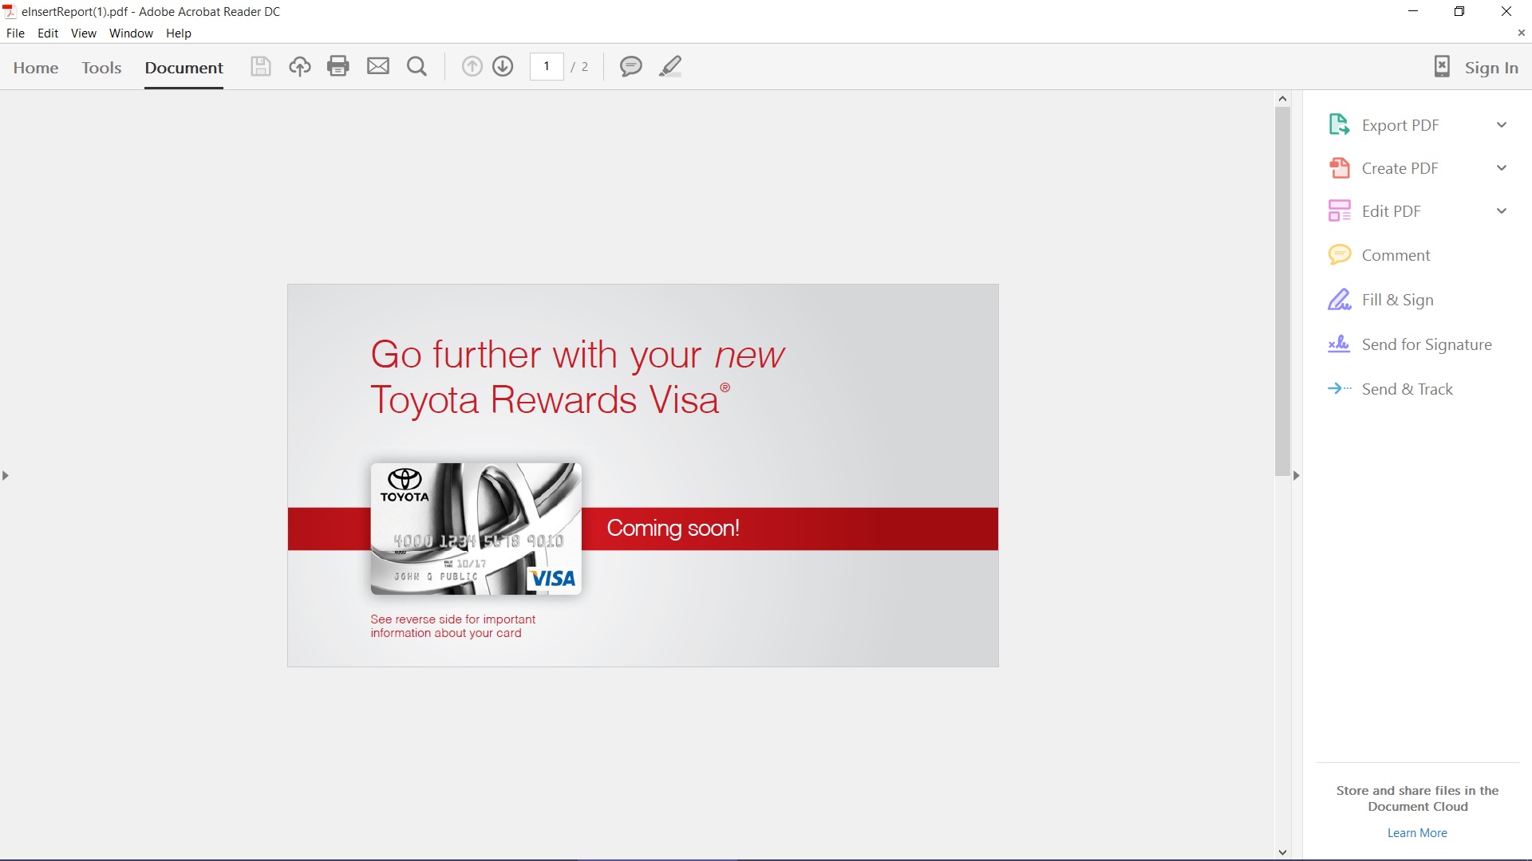This screenshot has height=861, width=1532.
Task: Expand the Edit PDF chevron
Action: tap(1501, 211)
